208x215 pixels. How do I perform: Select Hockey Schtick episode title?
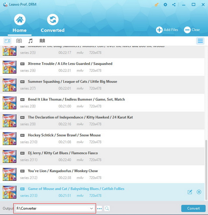(64, 135)
